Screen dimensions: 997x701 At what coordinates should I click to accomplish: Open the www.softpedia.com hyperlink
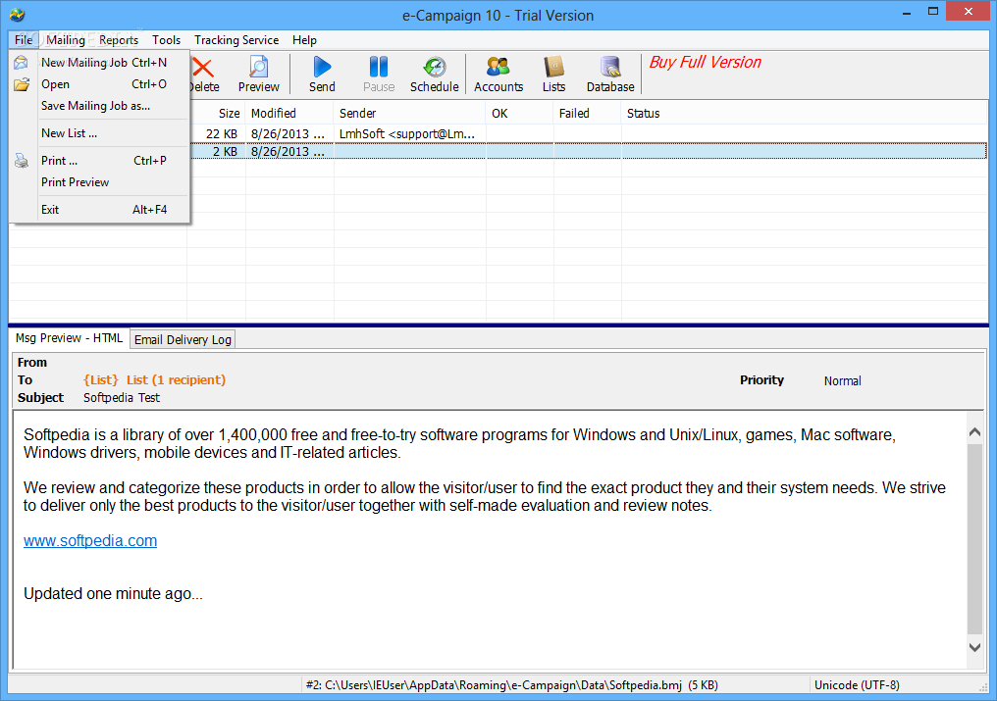point(90,541)
